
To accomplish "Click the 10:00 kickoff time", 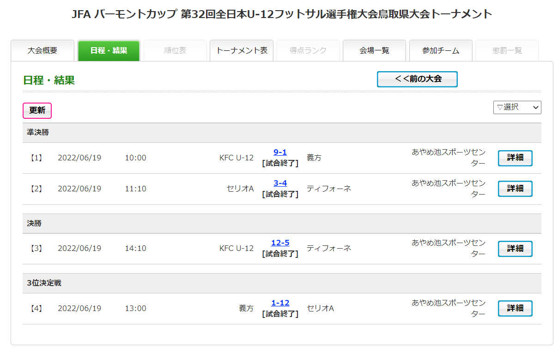I will pyautogui.click(x=135, y=158).
